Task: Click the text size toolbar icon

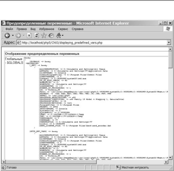Action: (x=59, y=35)
